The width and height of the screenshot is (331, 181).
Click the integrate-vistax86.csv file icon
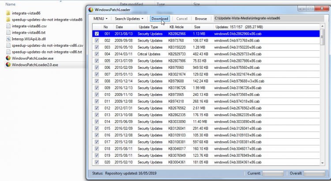click(8, 26)
